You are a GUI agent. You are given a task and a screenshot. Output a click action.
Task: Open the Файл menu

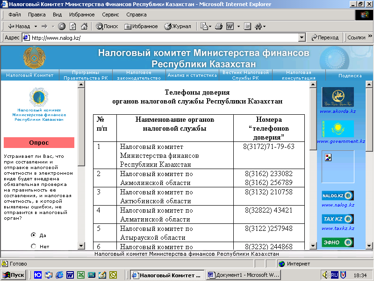click(x=14, y=15)
